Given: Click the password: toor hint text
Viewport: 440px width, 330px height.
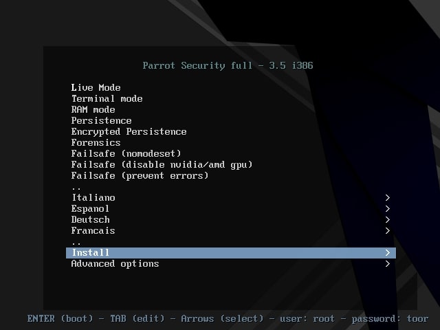Looking at the screenshot, I should tap(390, 318).
